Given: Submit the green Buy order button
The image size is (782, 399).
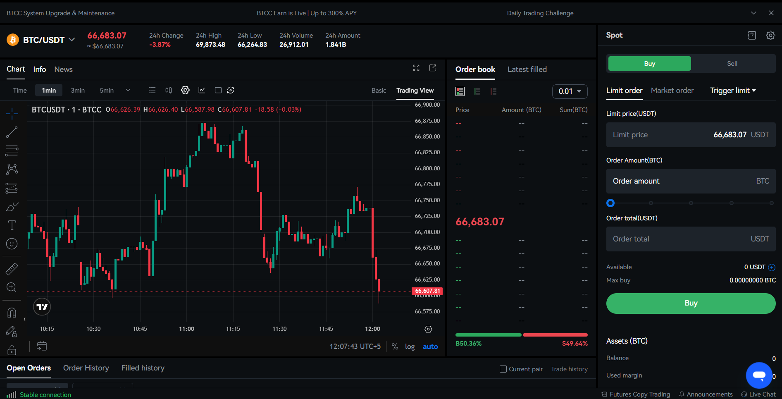Looking at the screenshot, I should (691, 303).
